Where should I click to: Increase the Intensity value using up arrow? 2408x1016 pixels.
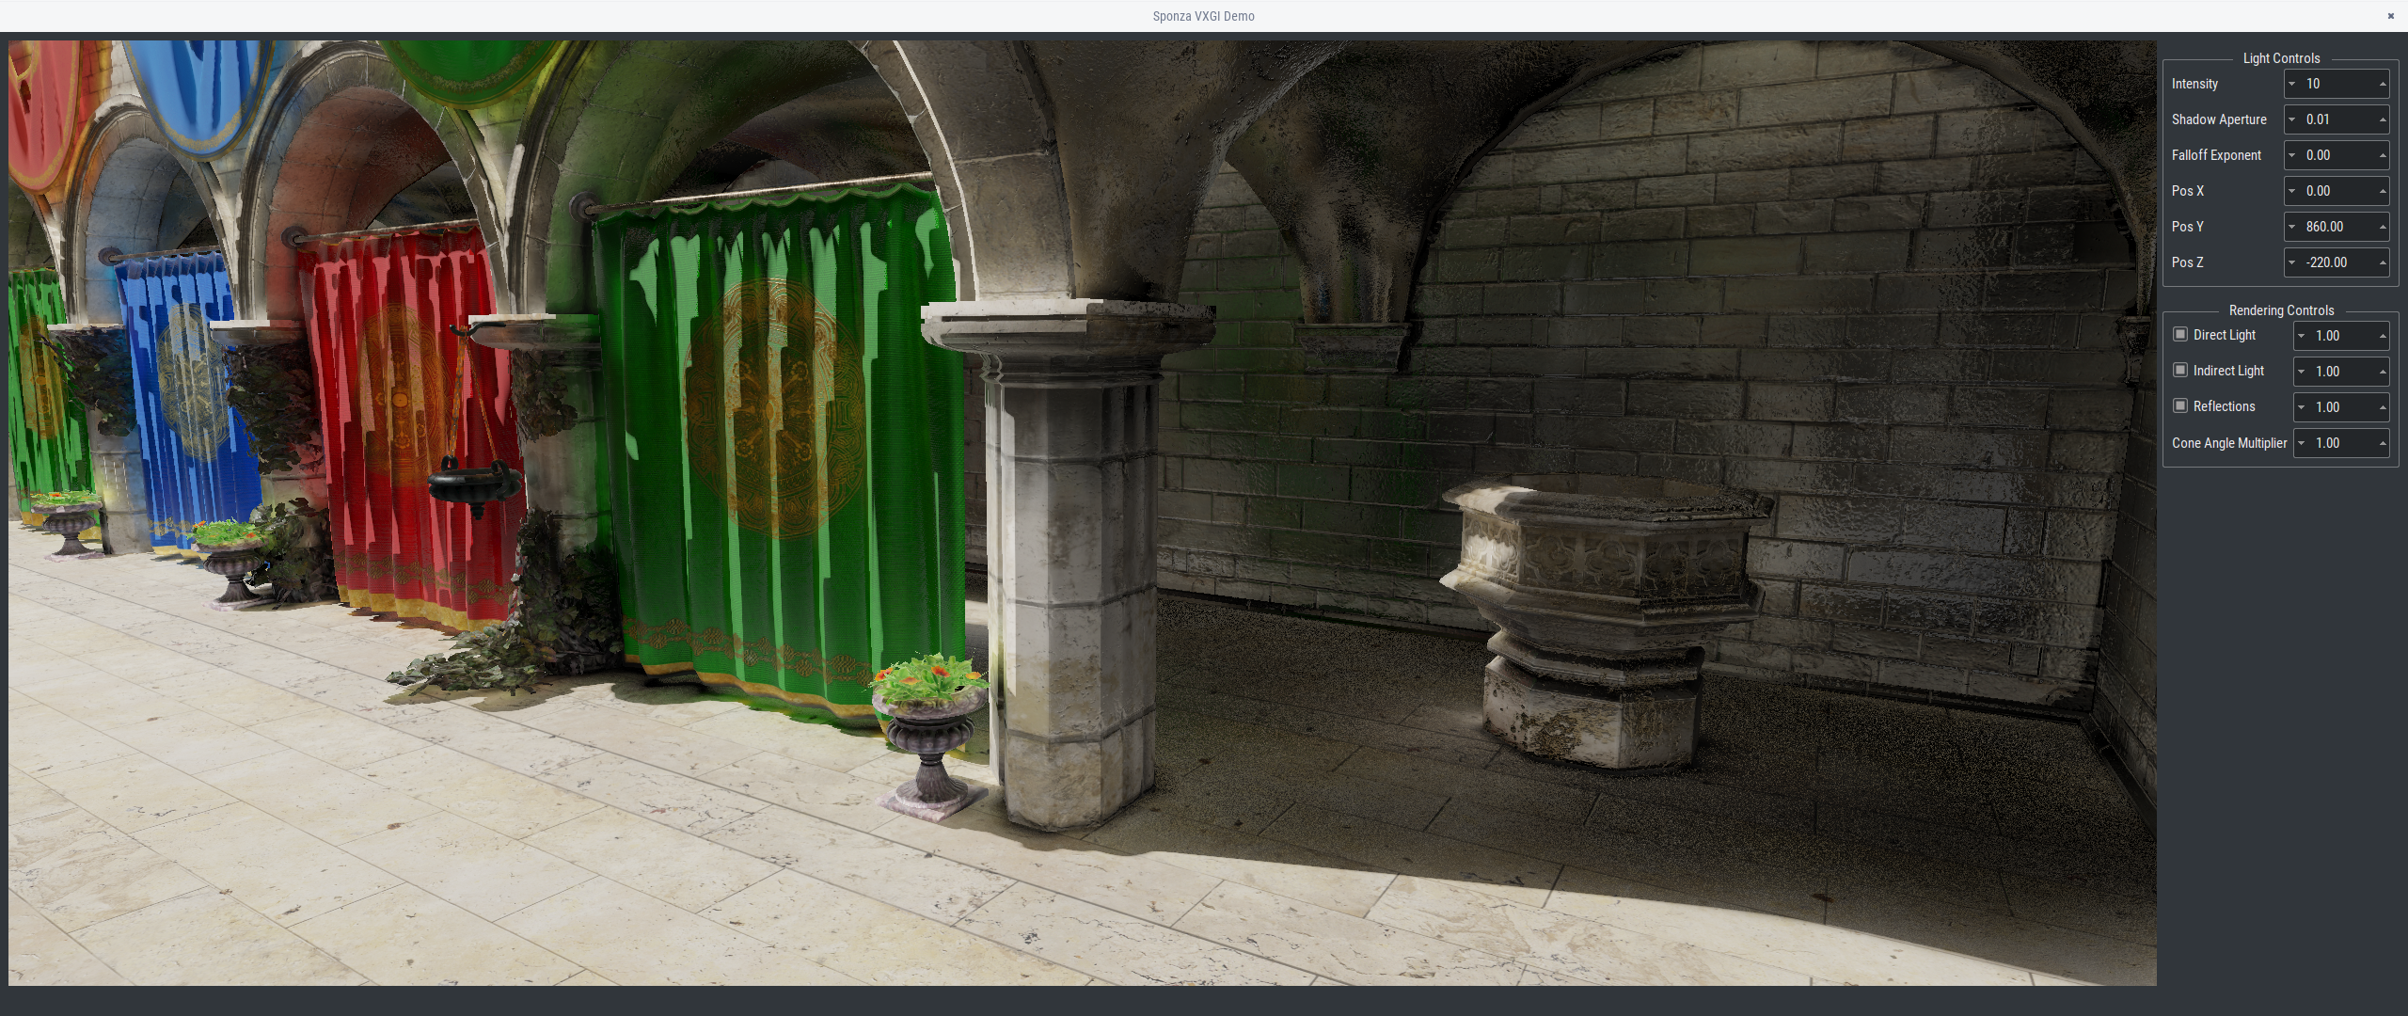[2383, 84]
